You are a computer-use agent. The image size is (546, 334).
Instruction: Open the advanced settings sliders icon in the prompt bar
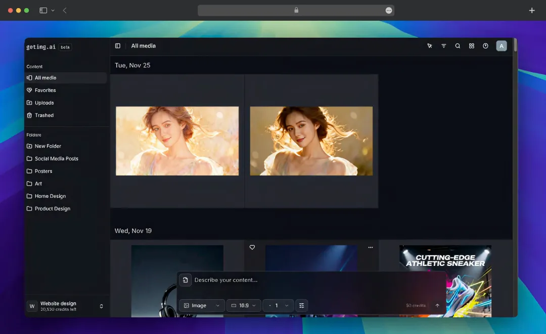pos(301,306)
